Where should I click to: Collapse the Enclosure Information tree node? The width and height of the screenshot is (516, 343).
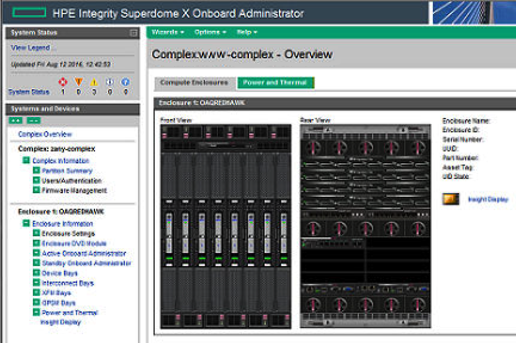pos(27,223)
